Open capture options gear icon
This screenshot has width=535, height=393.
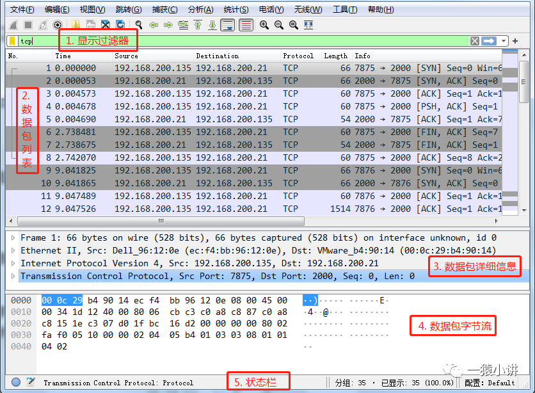(58, 25)
